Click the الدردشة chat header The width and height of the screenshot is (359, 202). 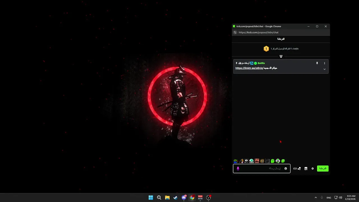(281, 39)
